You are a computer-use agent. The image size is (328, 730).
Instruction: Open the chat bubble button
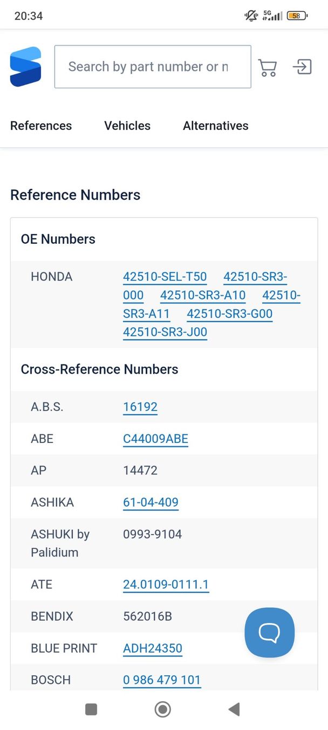[269, 632]
